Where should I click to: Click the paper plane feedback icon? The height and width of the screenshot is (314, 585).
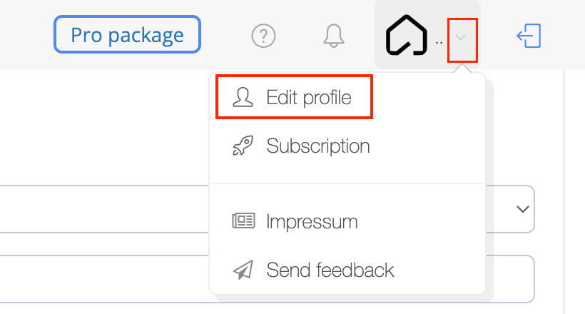[243, 270]
